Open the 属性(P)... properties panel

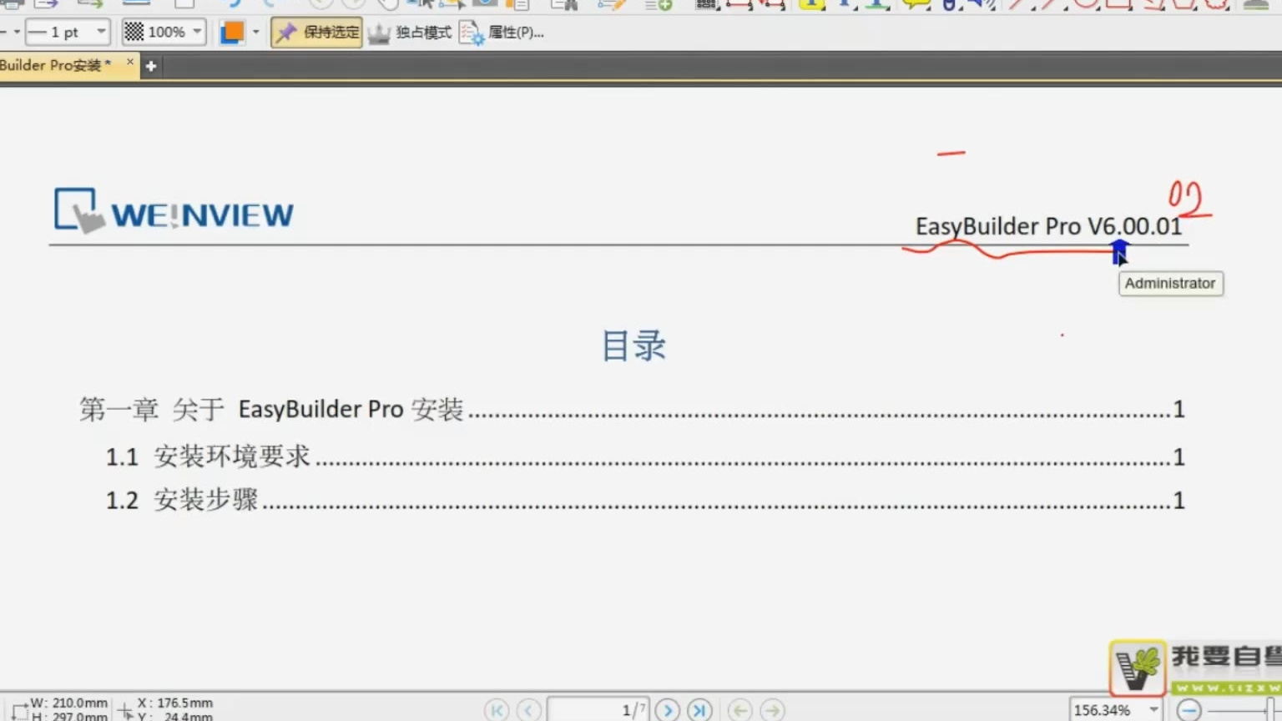(x=502, y=33)
